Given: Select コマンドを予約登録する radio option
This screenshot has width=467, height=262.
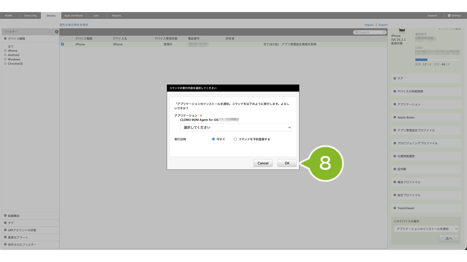Looking at the screenshot, I should coord(235,139).
